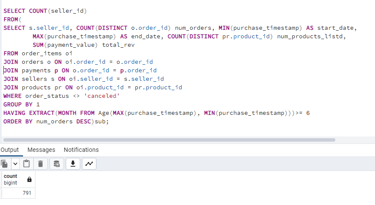Click 'SUM(payment_value) total_rev' text
This screenshot has height=205, width=375.
coord(84,45)
